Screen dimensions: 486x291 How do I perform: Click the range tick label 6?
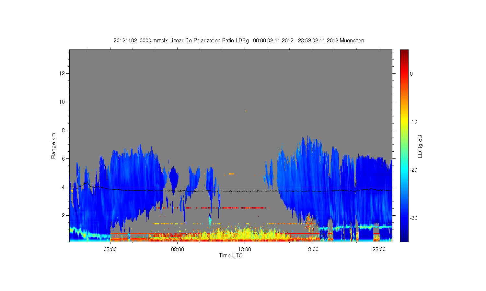64,159
